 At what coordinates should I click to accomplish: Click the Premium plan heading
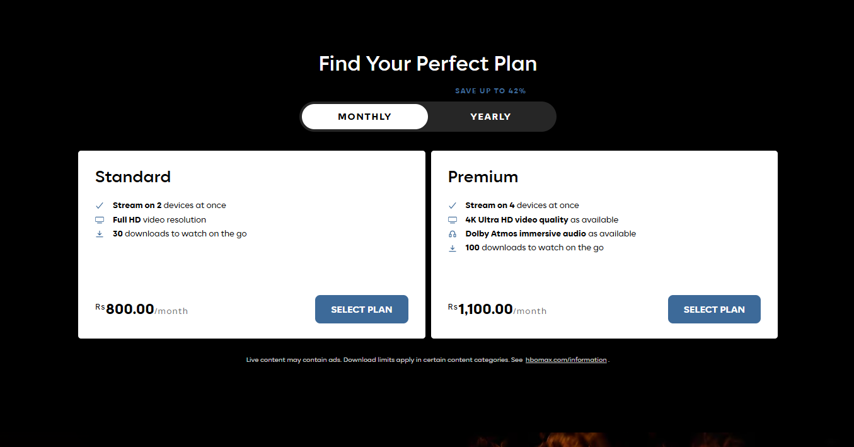tap(483, 177)
